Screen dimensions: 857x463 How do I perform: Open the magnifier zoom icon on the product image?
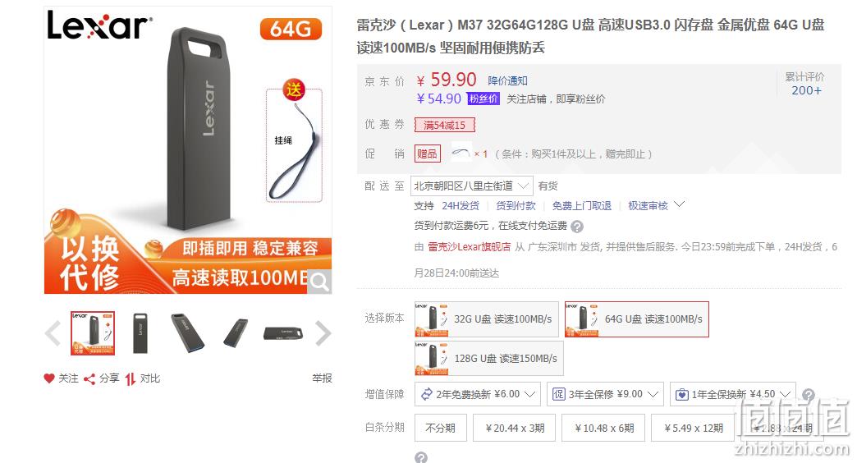319,282
